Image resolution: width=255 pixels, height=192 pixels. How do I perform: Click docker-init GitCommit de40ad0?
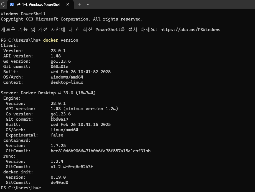pos(59,183)
